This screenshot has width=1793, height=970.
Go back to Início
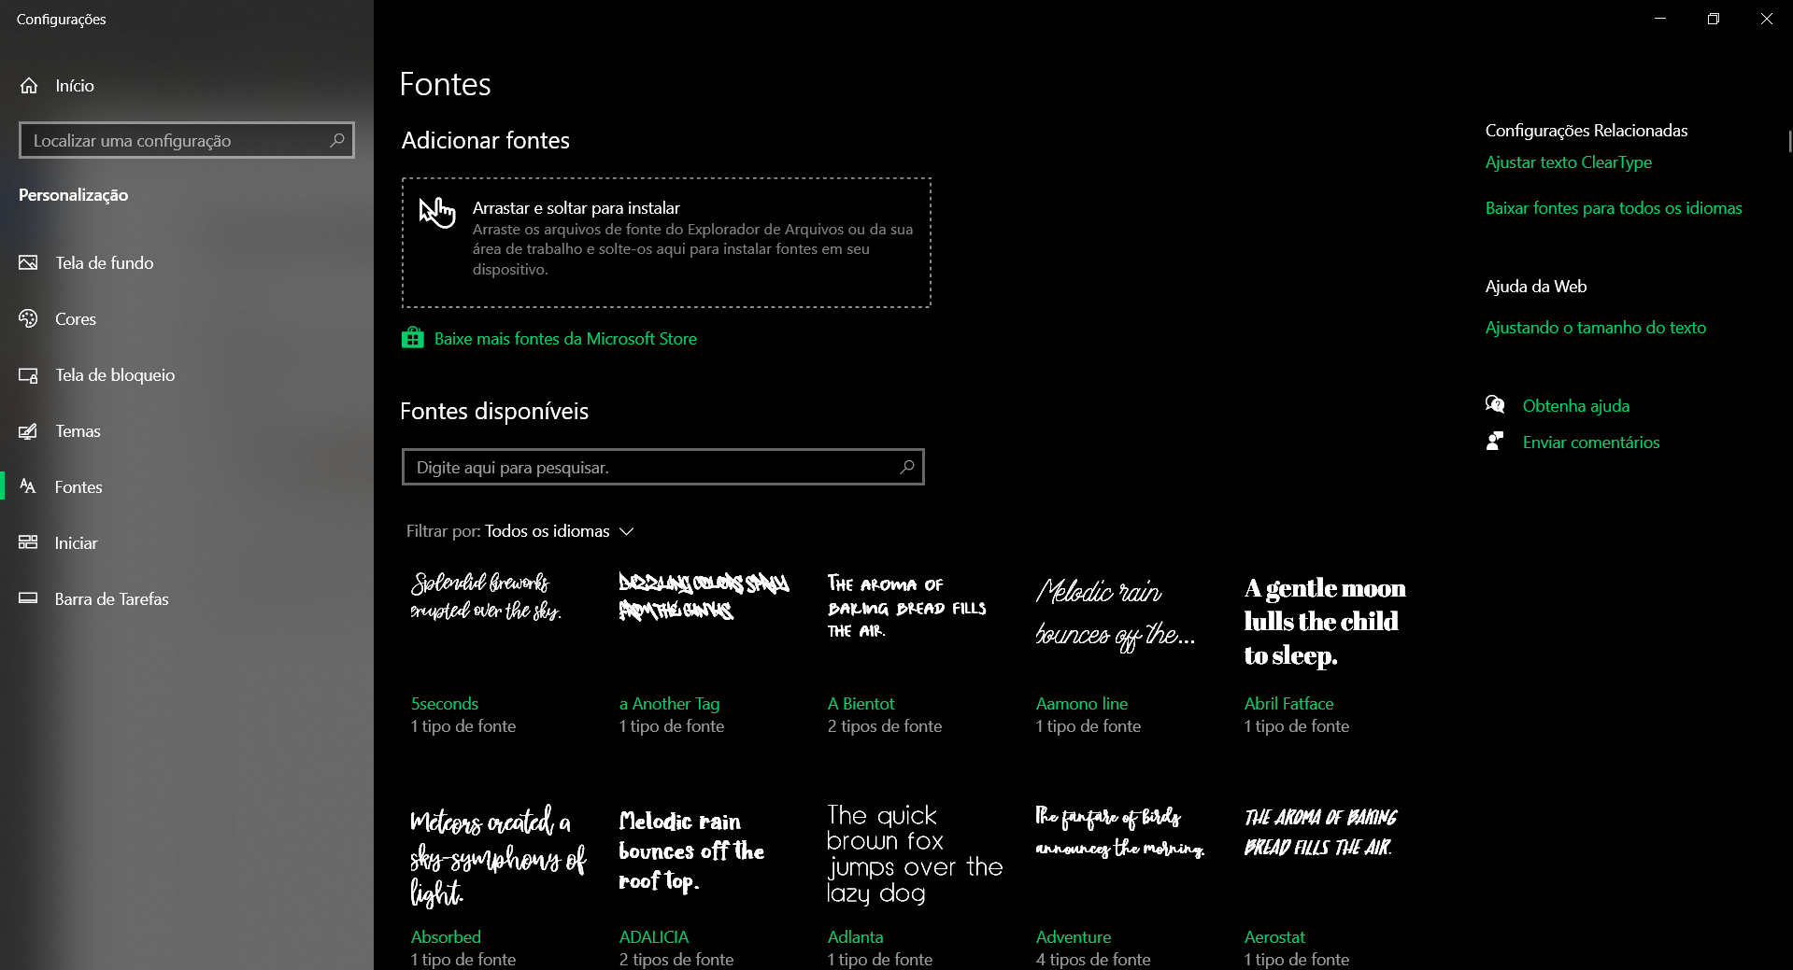tap(187, 86)
